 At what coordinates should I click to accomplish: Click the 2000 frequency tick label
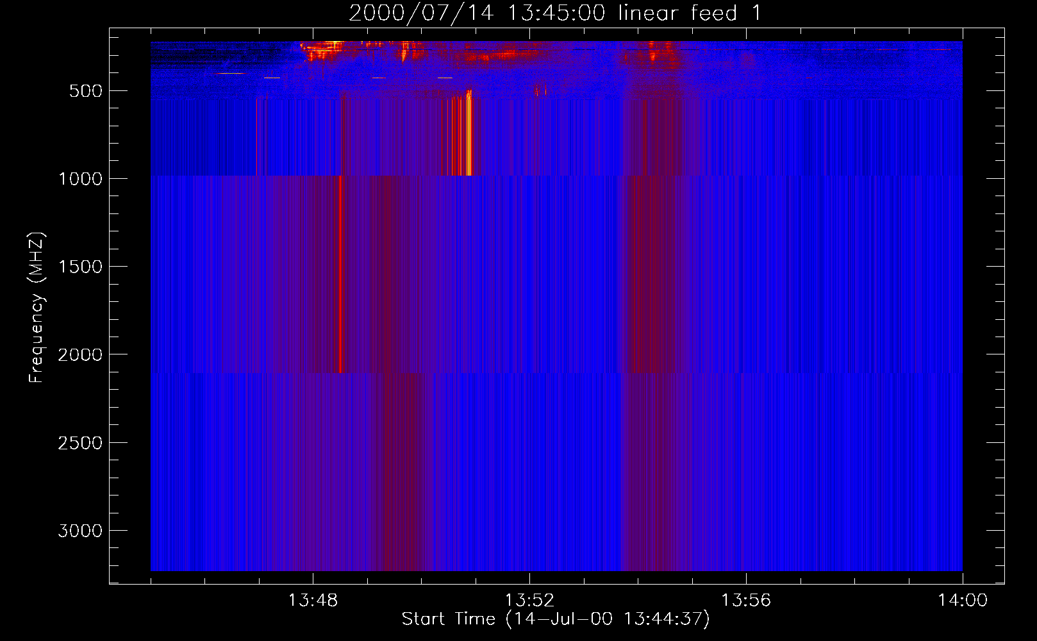point(80,354)
